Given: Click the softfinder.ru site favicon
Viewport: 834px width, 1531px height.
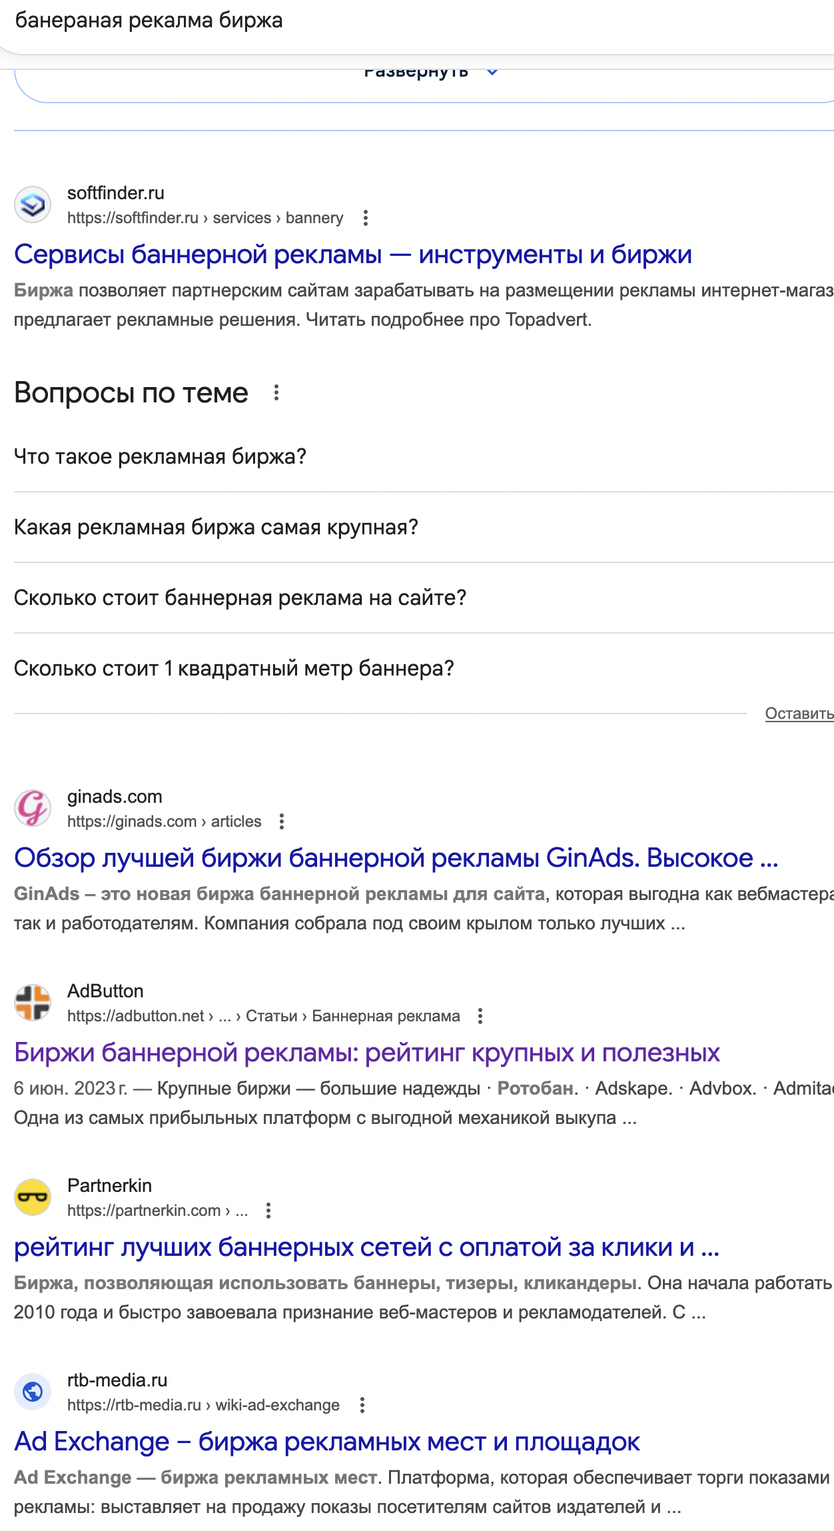Looking at the screenshot, I should click(x=33, y=205).
